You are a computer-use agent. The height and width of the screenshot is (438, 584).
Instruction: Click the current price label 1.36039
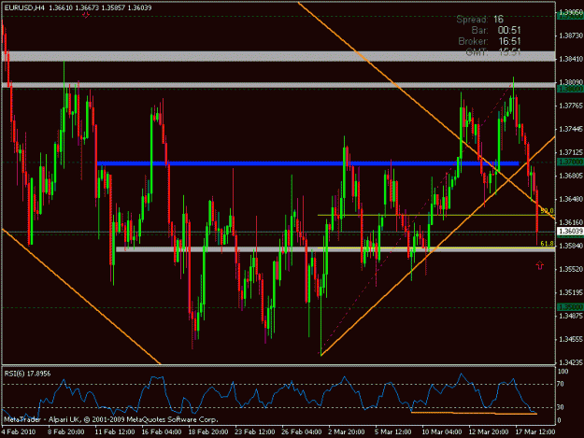pos(570,232)
